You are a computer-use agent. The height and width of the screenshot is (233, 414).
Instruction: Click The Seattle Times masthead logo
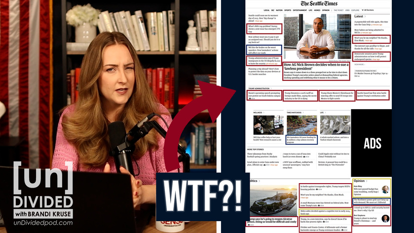pyautogui.click(x=319, y=3)
